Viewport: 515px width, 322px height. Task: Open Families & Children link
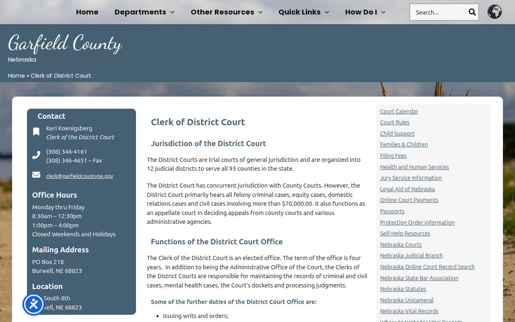click(x=404, y=144)
